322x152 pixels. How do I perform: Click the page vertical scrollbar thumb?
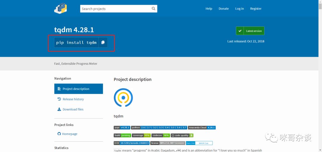click(320, 7)
